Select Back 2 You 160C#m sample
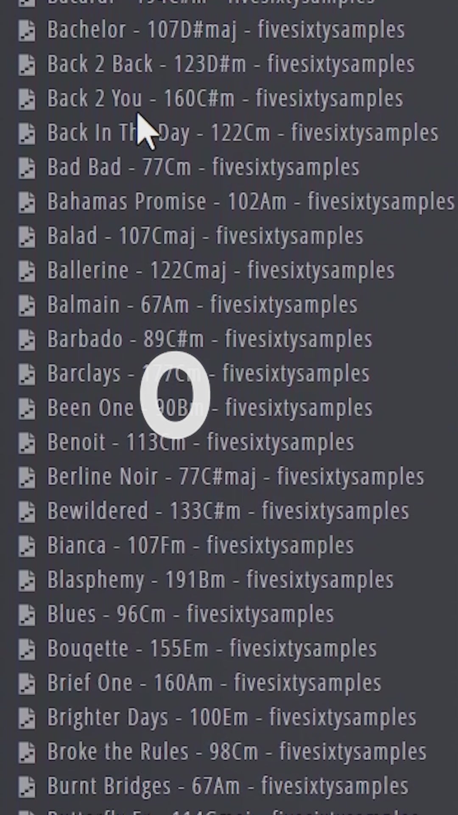Screen dimensions: 458x815 225,98
